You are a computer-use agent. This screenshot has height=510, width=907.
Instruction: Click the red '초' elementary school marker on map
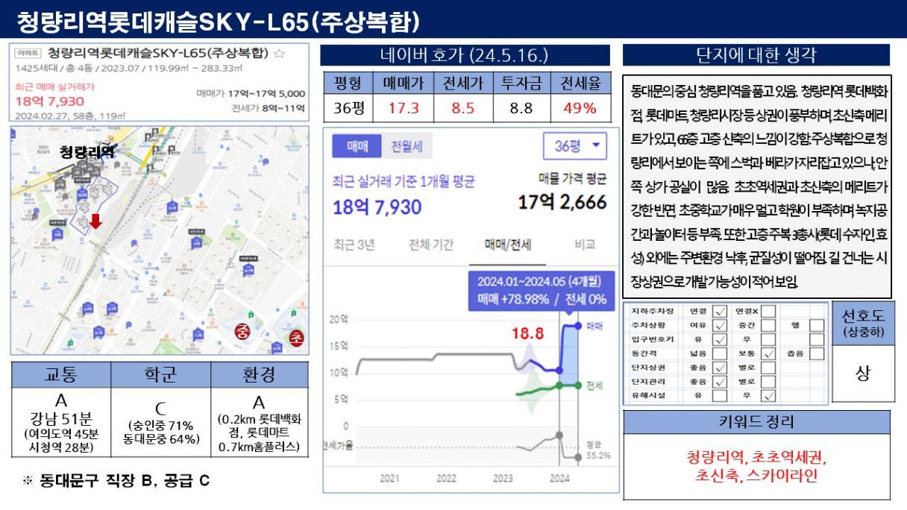(x=298, y=337)
